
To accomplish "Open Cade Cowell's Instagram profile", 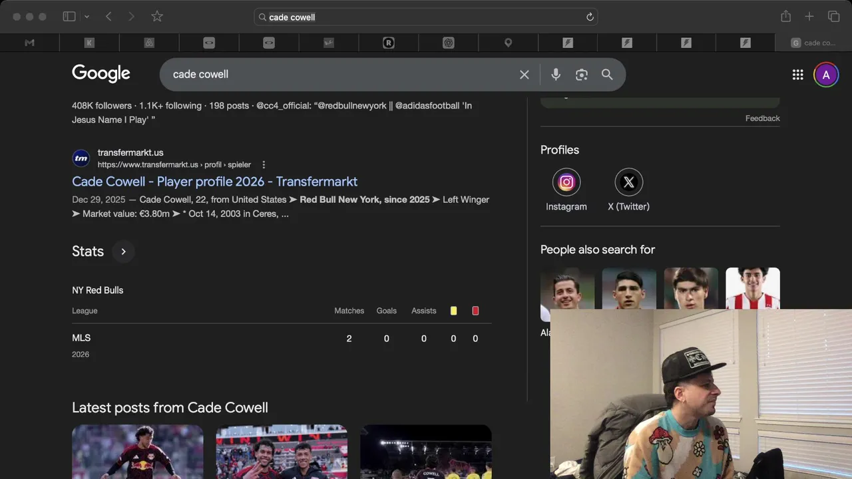I will tap(566, 190).
